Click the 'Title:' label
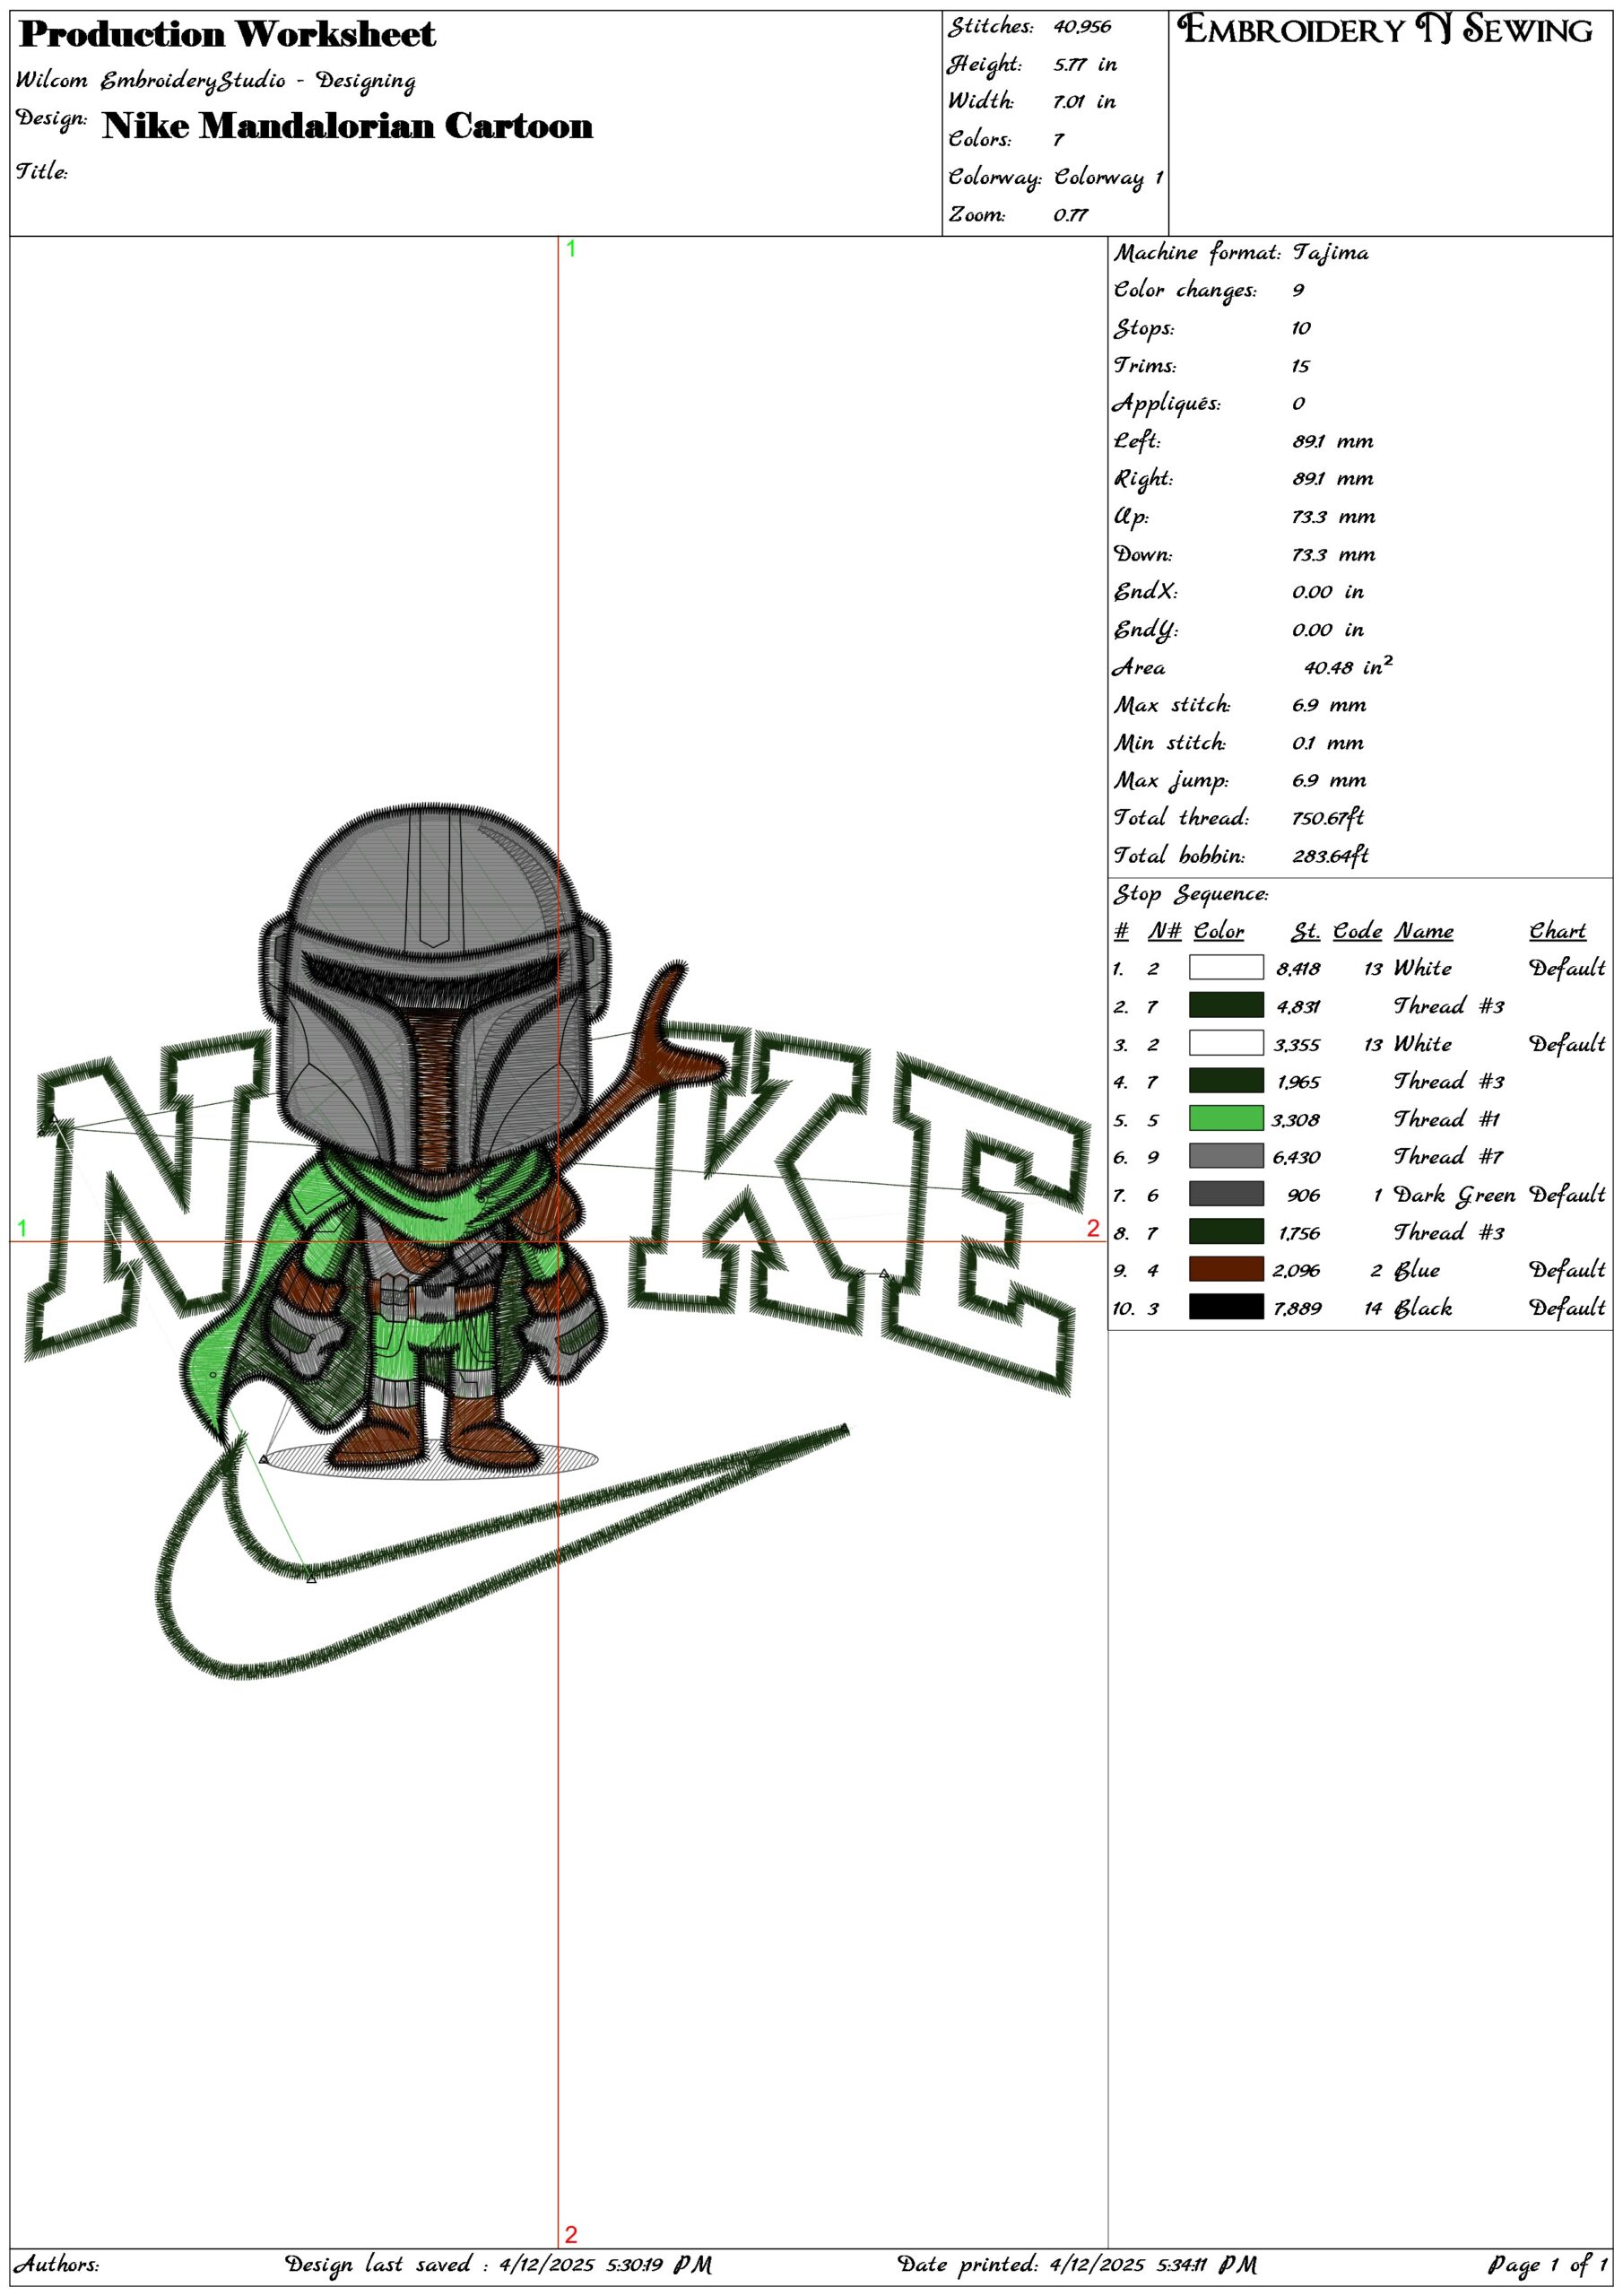 click(x=42, y=171)
